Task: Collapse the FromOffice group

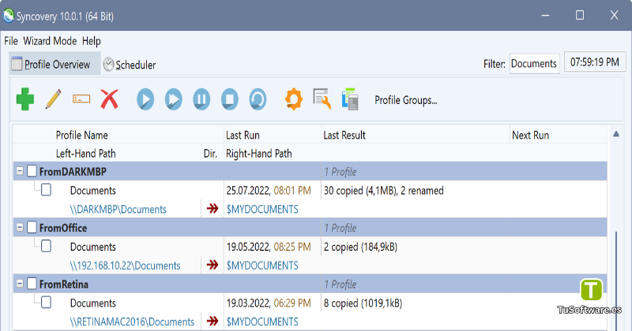Action: coord(19,227)
